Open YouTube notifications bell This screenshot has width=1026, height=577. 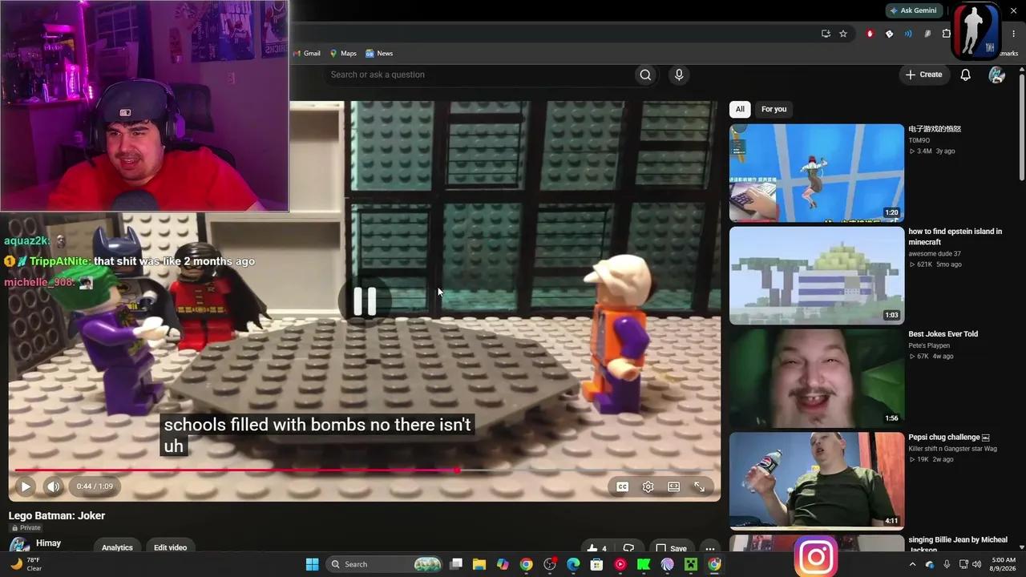coord(966,75)
